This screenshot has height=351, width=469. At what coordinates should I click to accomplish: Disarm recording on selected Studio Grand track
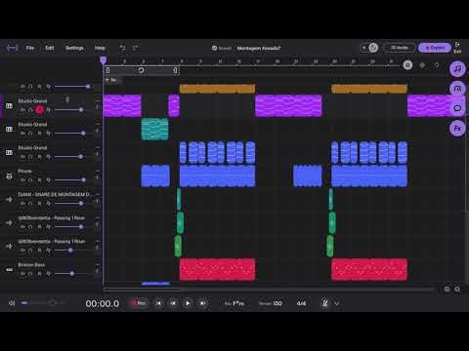(39, 110)
